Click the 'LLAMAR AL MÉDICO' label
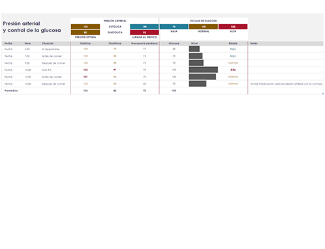The image size is (325, 249). pos(144,37)
